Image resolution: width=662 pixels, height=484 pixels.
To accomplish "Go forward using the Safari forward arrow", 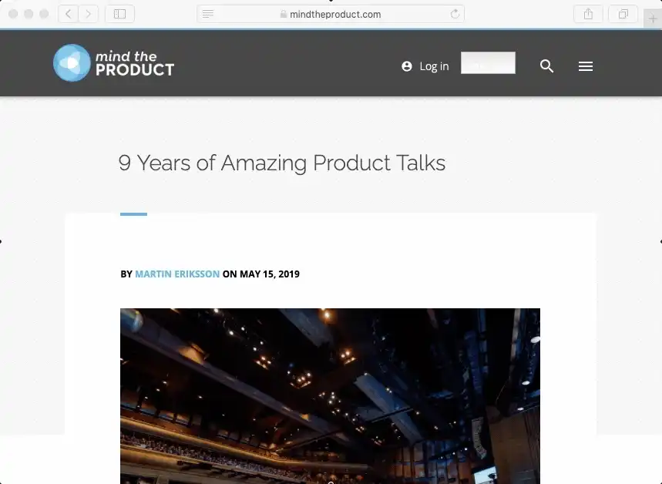I will click(x=88, y=15).
